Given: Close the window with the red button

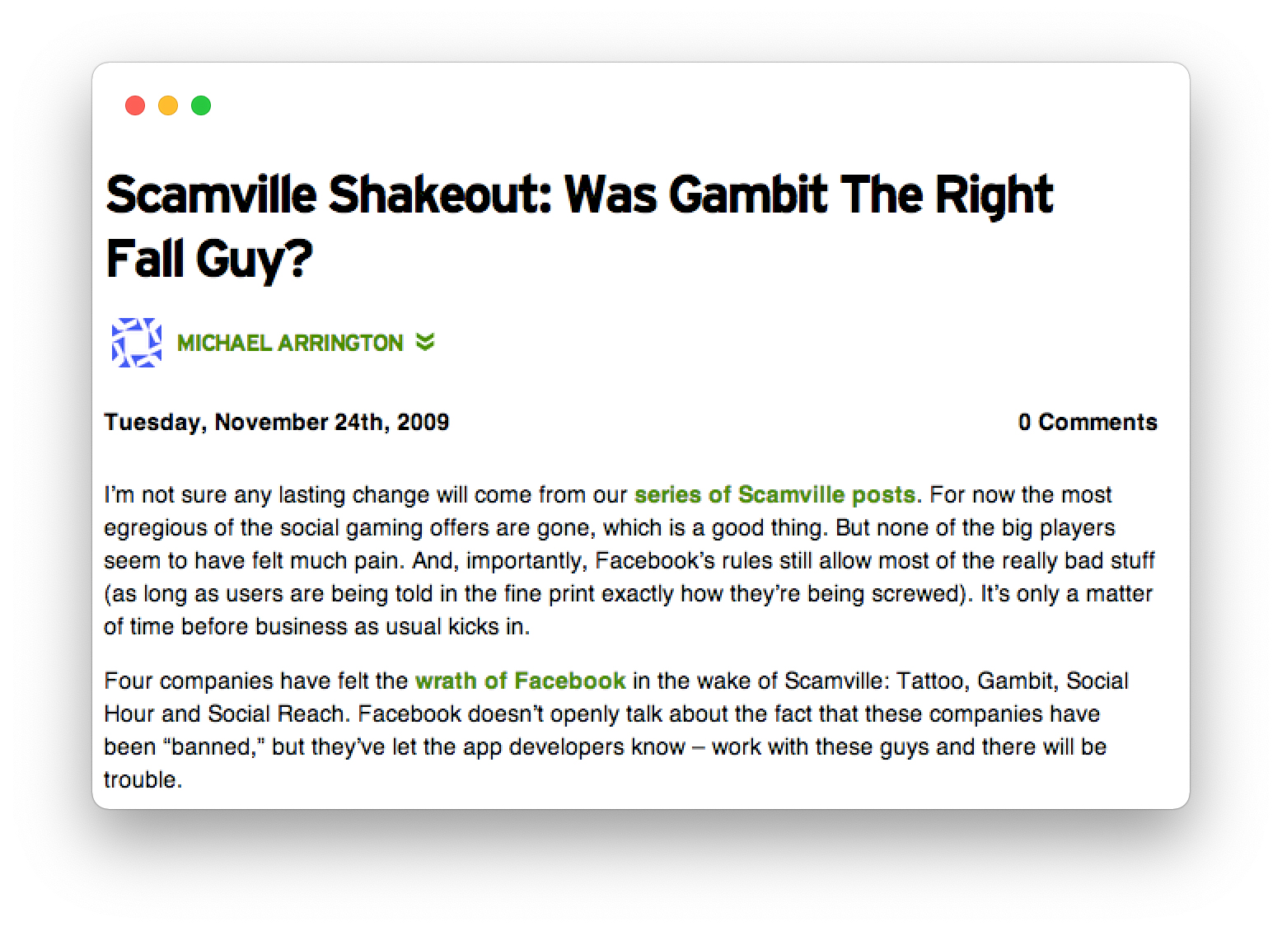Looking at the screenshot, I should (x=135, y=105).
